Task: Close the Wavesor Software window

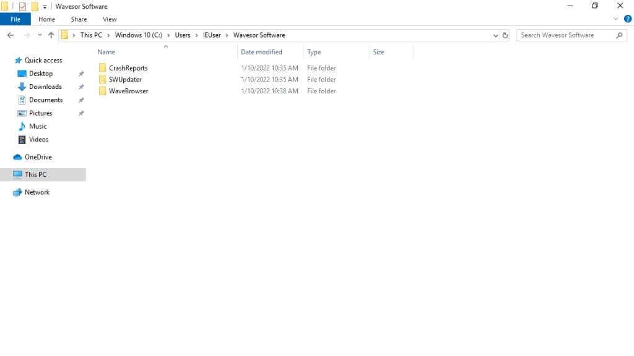Action: point(620,6)
